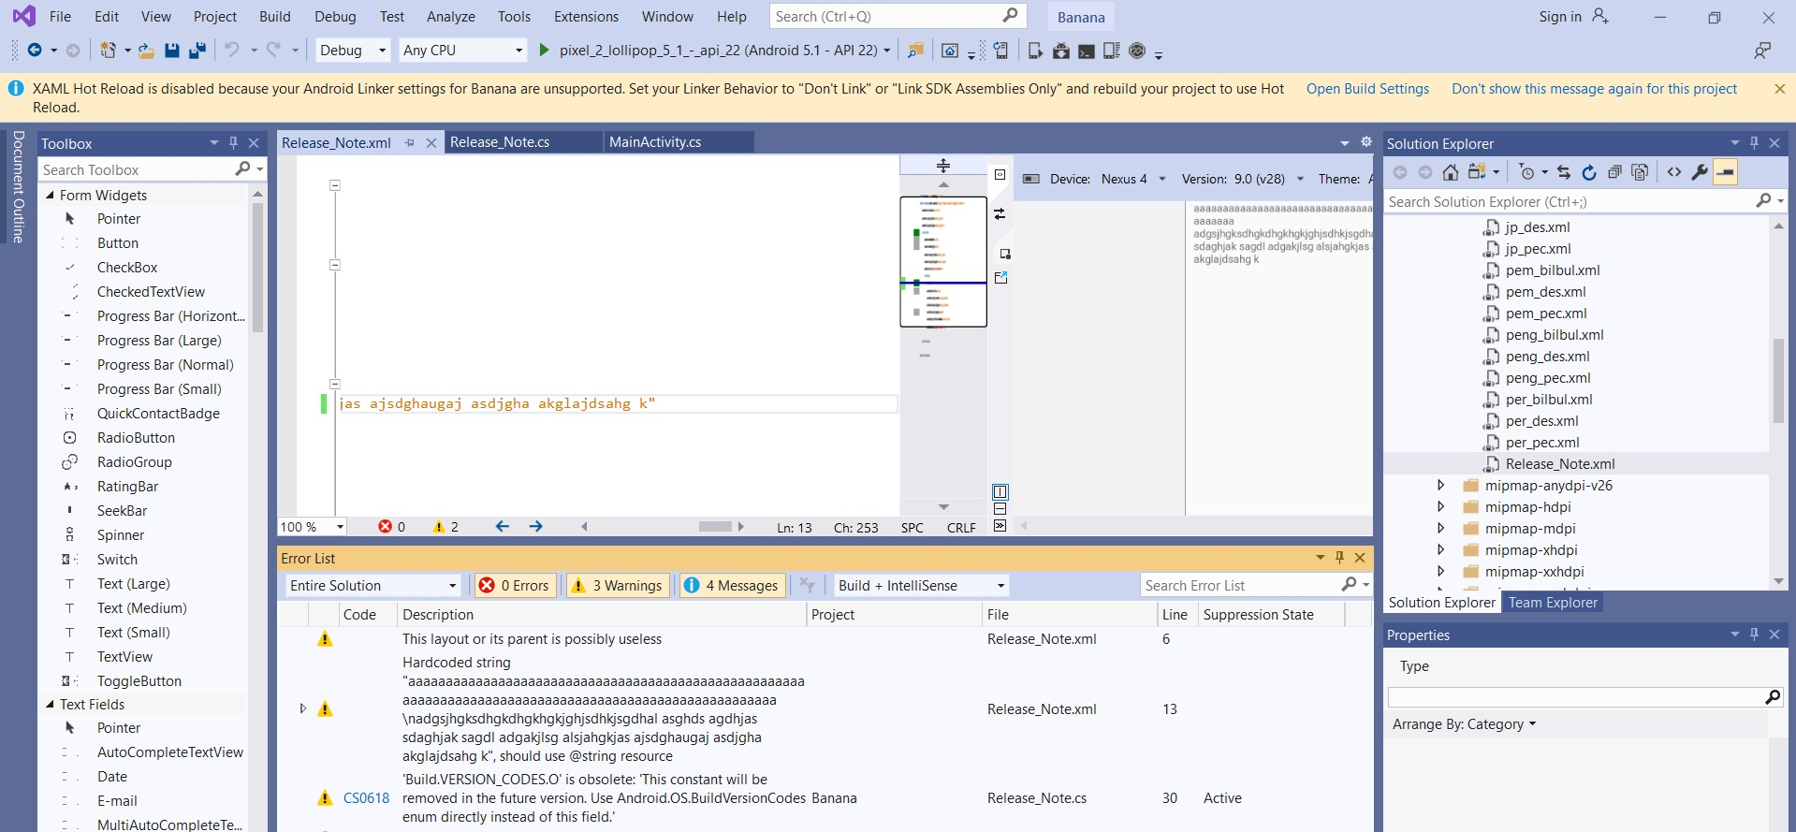1796x832 pixels.
Task: Collapse the Form Widgets toolbox group
Action: (x=50, y=196)
